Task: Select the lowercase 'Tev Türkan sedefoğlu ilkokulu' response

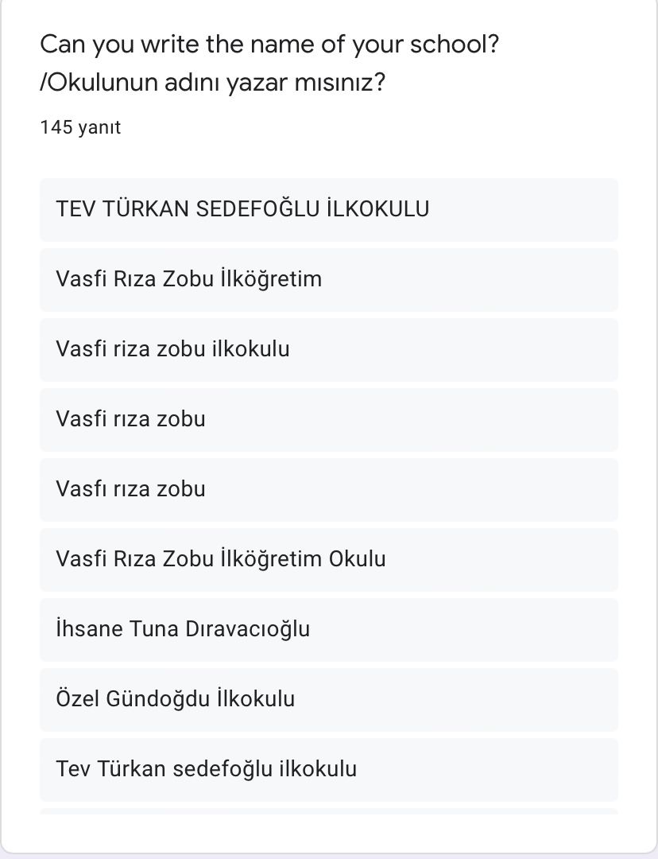Action: coord(207,769)
